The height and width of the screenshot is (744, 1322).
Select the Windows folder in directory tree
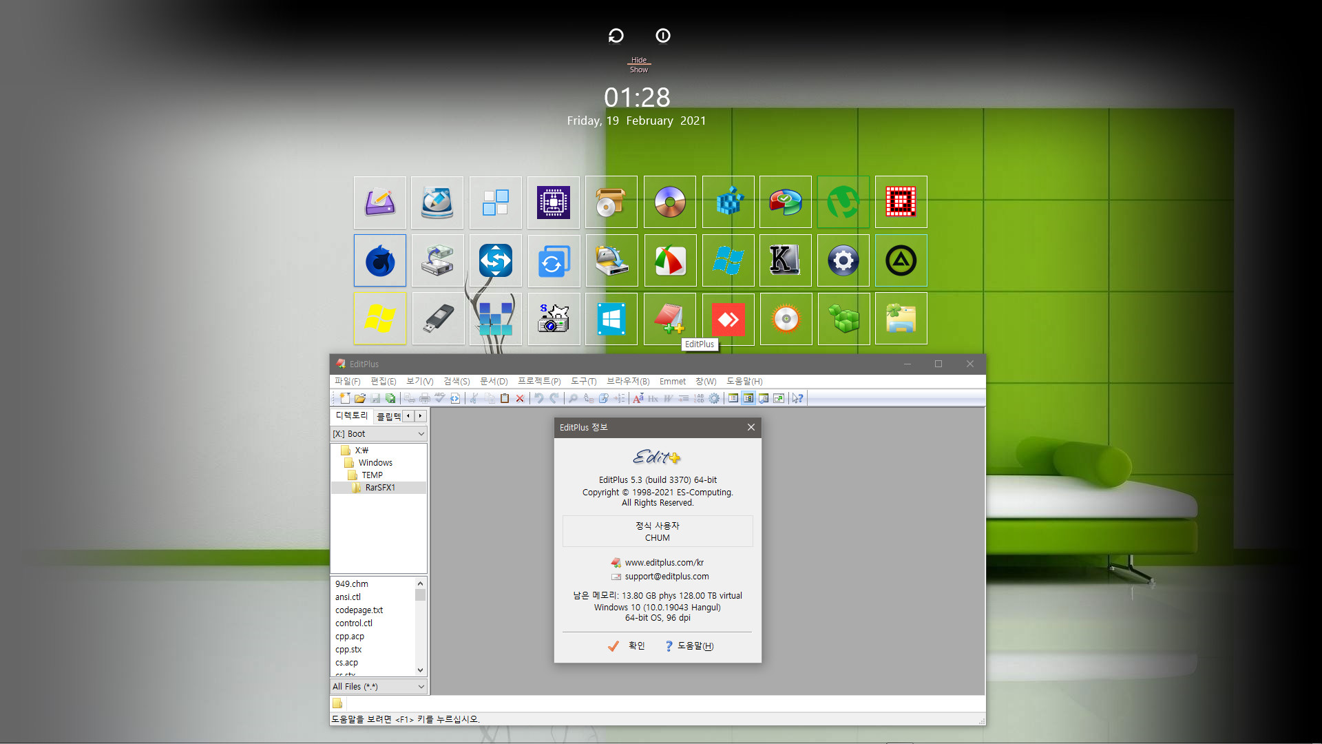pyautogui.click(x=375, y=463)
